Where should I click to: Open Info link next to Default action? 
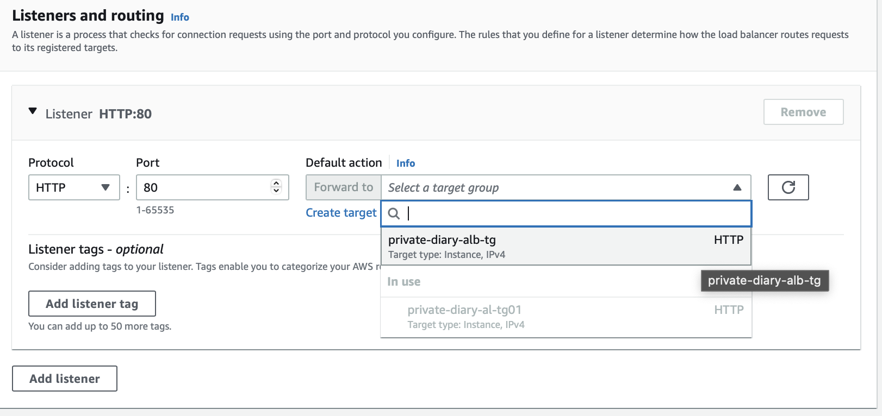click(x=406, y=163)
